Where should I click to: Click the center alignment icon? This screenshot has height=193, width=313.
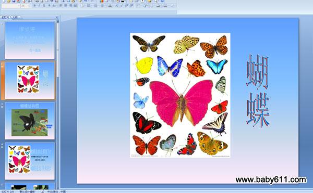(x=66, y=6)
